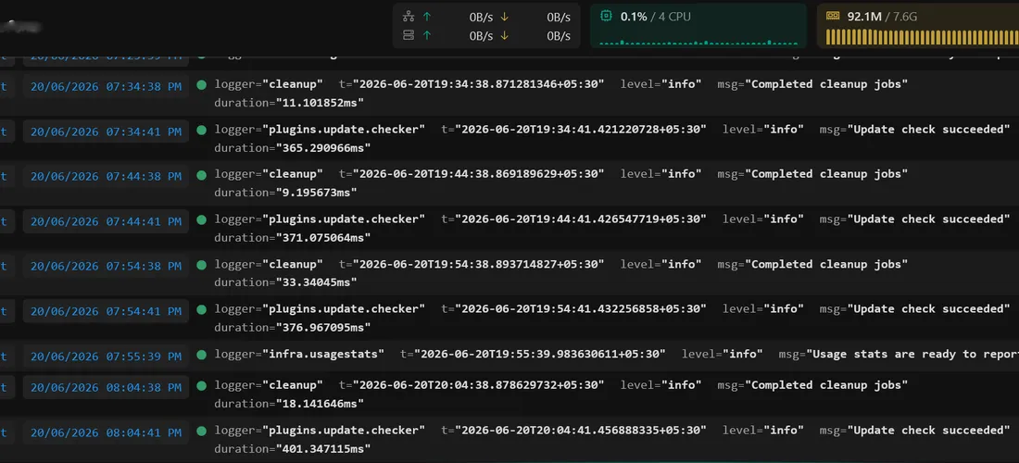Click "Update check succeeded" in the 07:44:41 PM row
This screenshot has width=1019, height=463.
point(929,219)
